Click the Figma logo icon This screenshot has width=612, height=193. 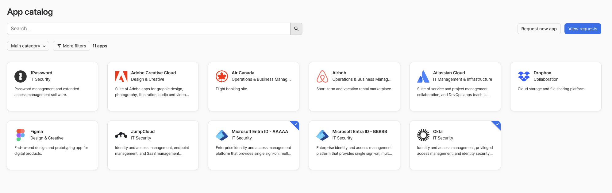click(x=21, y=135)
